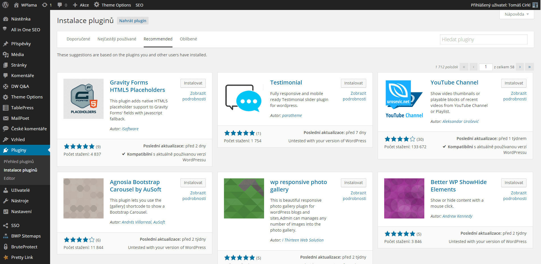The image size is (541, 264).
Task: Open author Aleksandar Urošević link
Action: click(460, 121)
